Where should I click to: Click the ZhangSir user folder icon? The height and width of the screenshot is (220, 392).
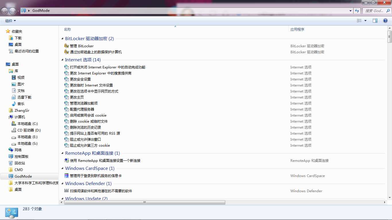coord(11,110)
